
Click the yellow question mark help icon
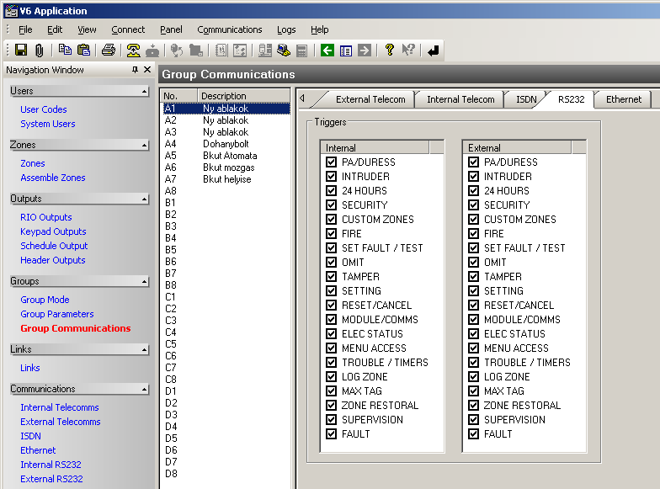[x=389, y=50]
